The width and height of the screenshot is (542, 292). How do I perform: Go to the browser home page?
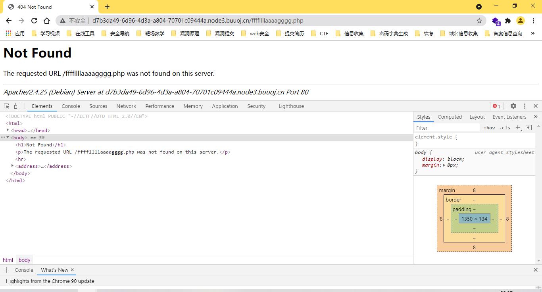point(47,21)
